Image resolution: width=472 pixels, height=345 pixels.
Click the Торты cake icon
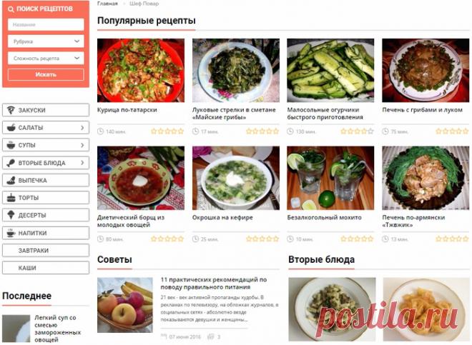coord(11,198)
